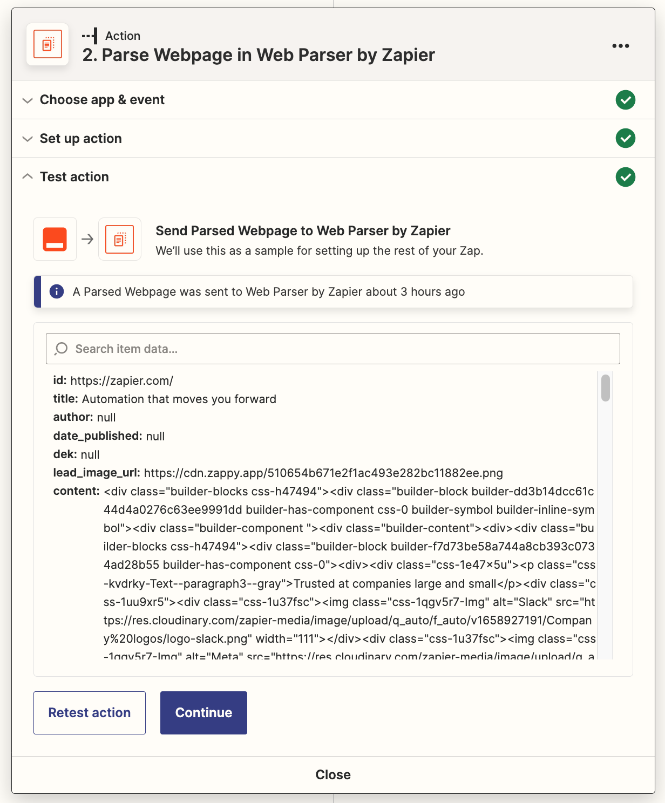
Task: Select the id value https://zapier.com/
Action: pyautogui.click(x=121, y=380)
